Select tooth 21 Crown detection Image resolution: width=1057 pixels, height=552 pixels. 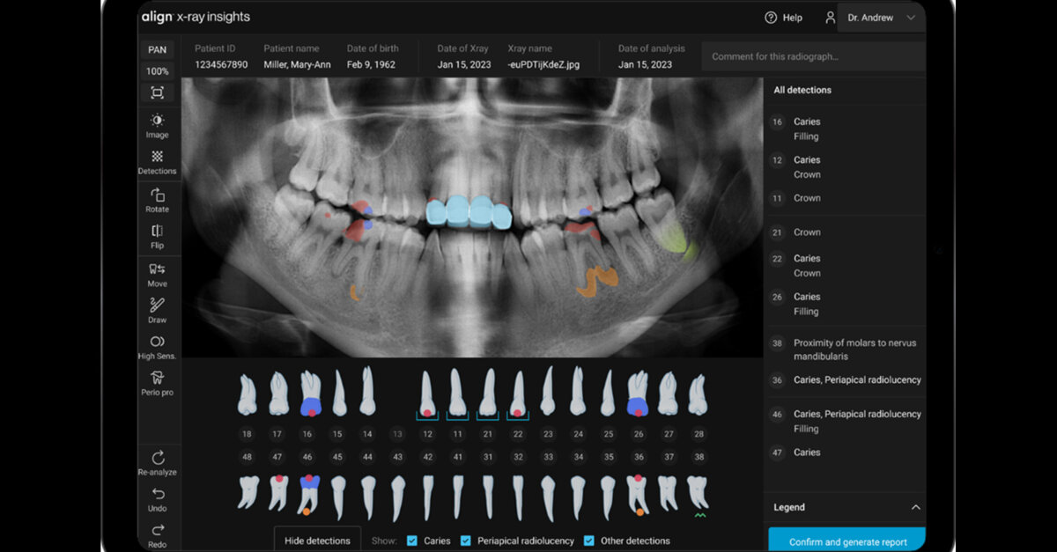click(845, 232)
